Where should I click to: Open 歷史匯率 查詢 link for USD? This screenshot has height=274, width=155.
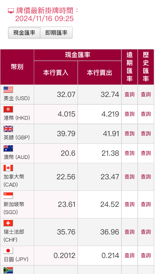click(x=146, y=94)
